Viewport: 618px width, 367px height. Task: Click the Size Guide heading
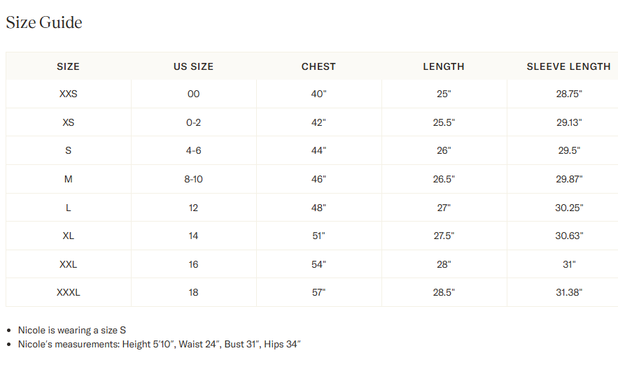[44, 22]
